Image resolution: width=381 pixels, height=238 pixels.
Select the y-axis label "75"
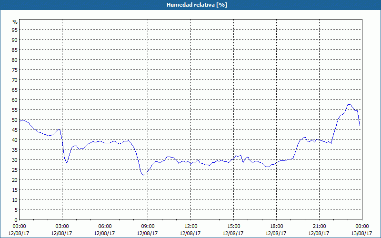[x=15, y=69]
